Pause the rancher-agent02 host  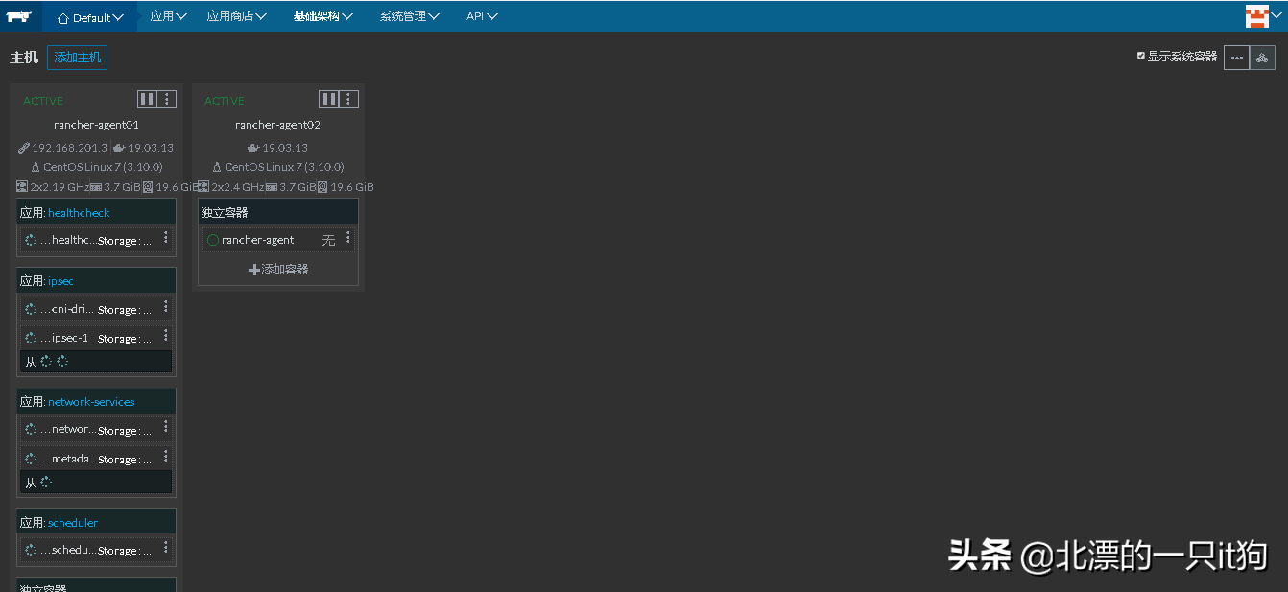[x=328, y=99]
